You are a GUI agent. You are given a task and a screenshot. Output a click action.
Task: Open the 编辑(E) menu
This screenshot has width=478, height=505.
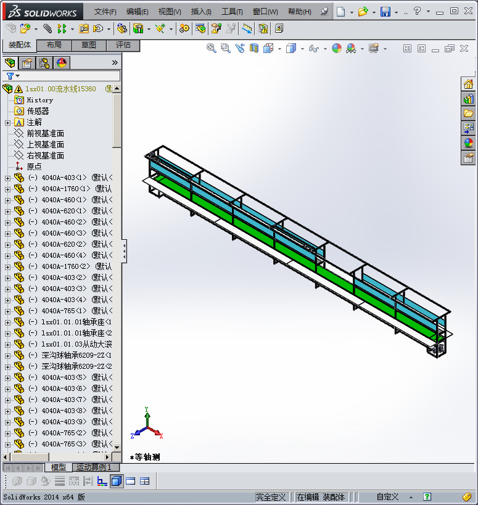[137, 12]
